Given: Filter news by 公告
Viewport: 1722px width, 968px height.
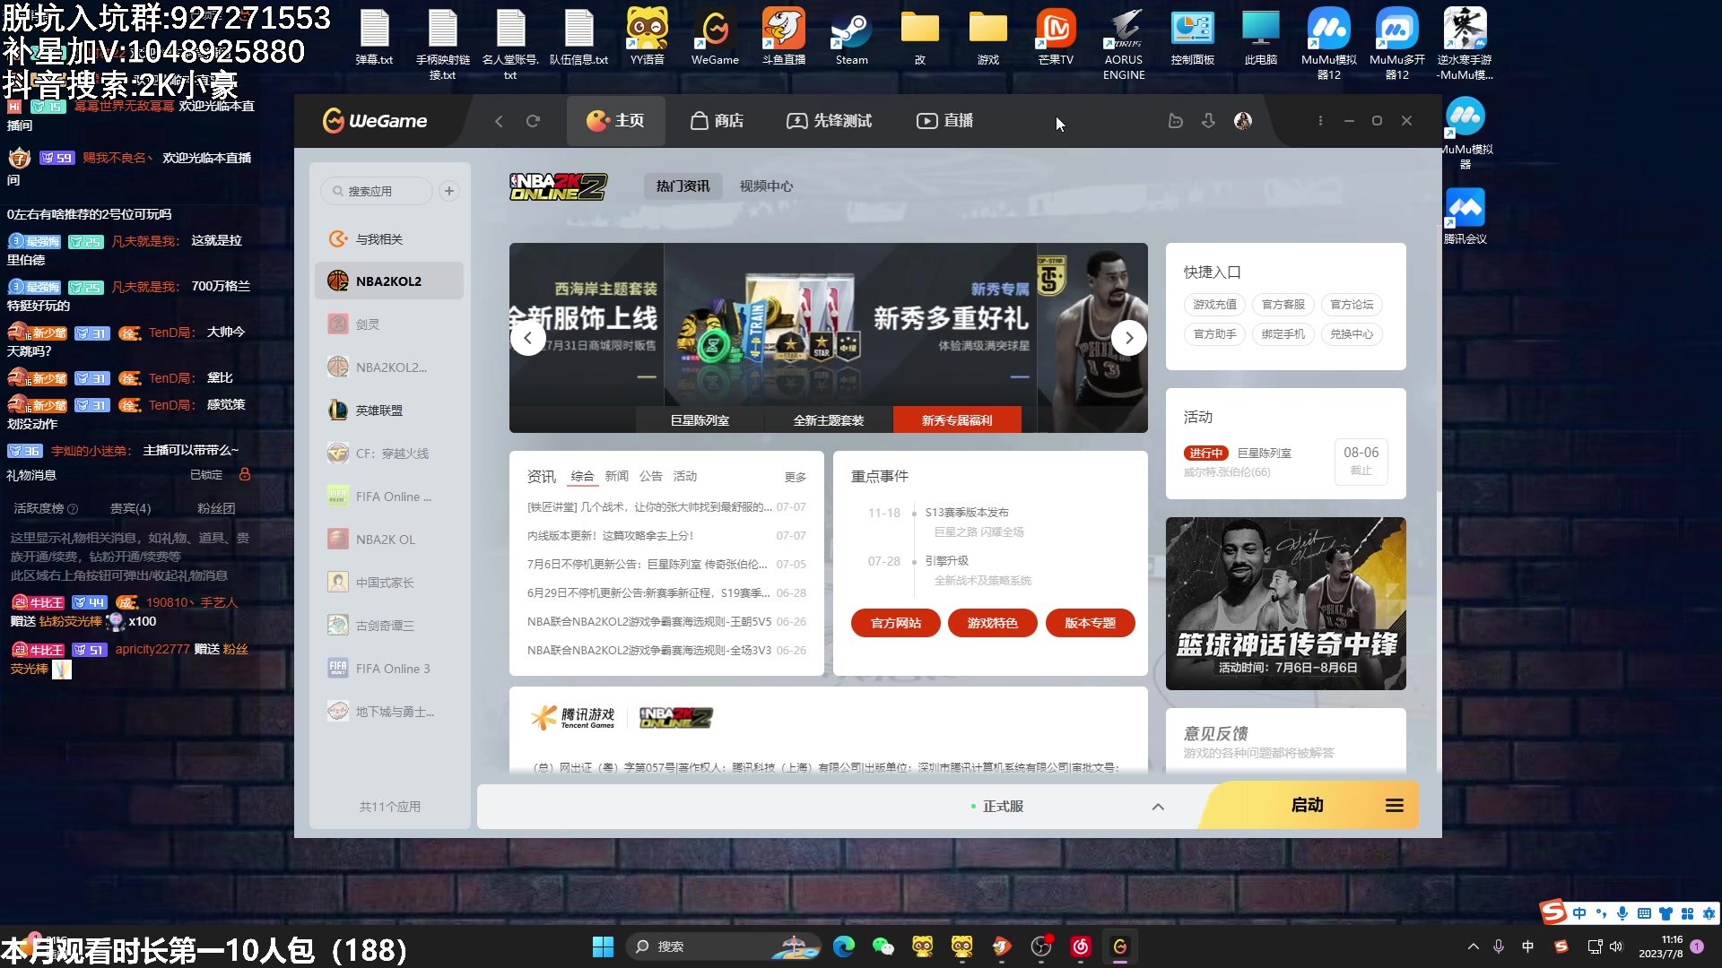Looking at the screenshot, I should pos(650,476).
